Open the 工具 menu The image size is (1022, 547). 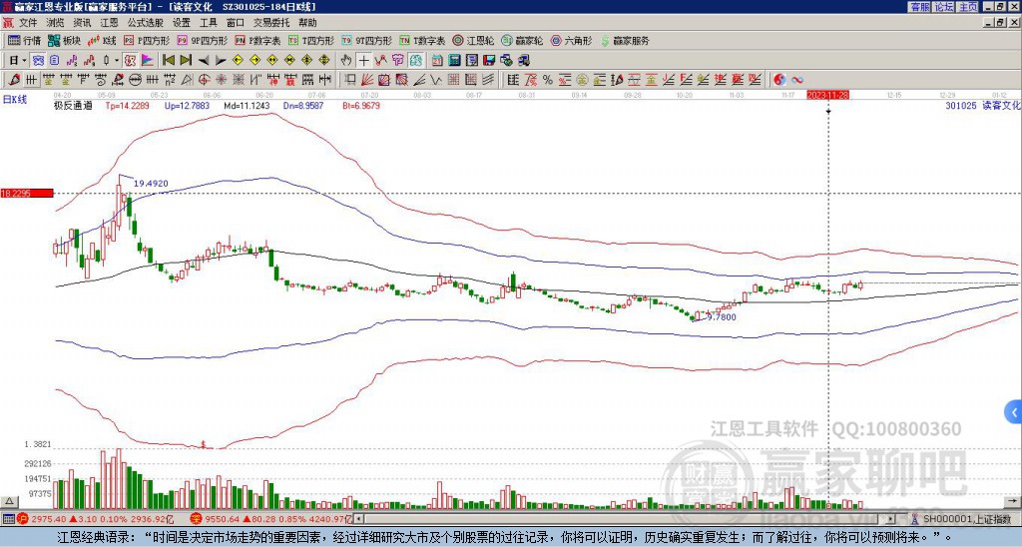point(208,23)
